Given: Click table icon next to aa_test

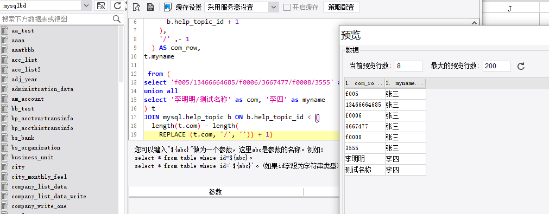Looking at the screenshot, I should click(x=5, y=31).
